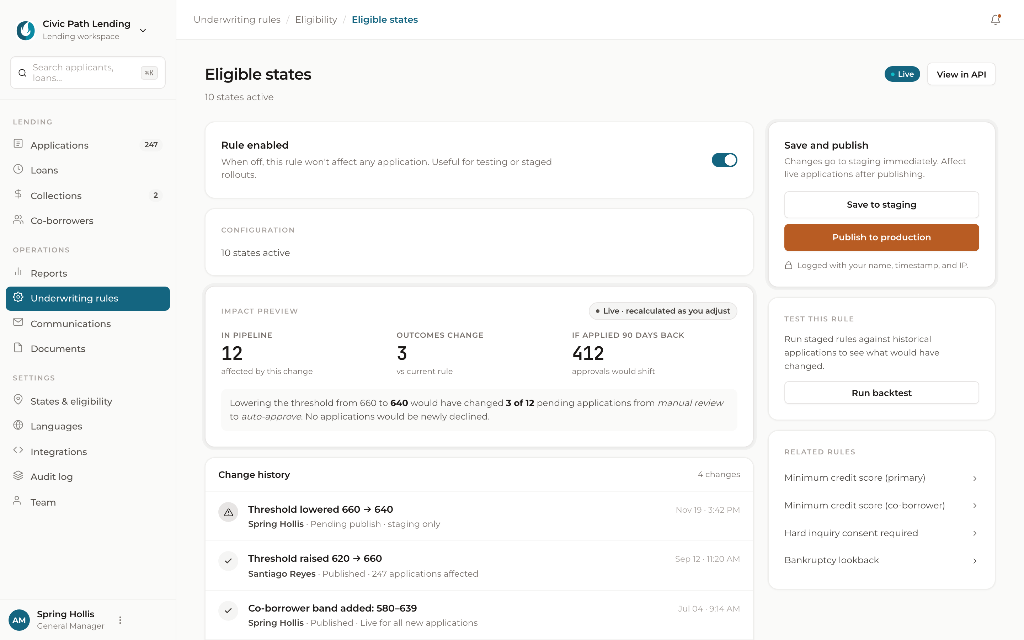Open Minimum credit score (primary) chevron

coord(975,479)
